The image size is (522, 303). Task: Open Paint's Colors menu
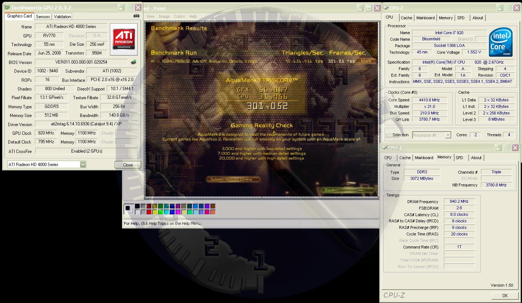click(179, 16)
